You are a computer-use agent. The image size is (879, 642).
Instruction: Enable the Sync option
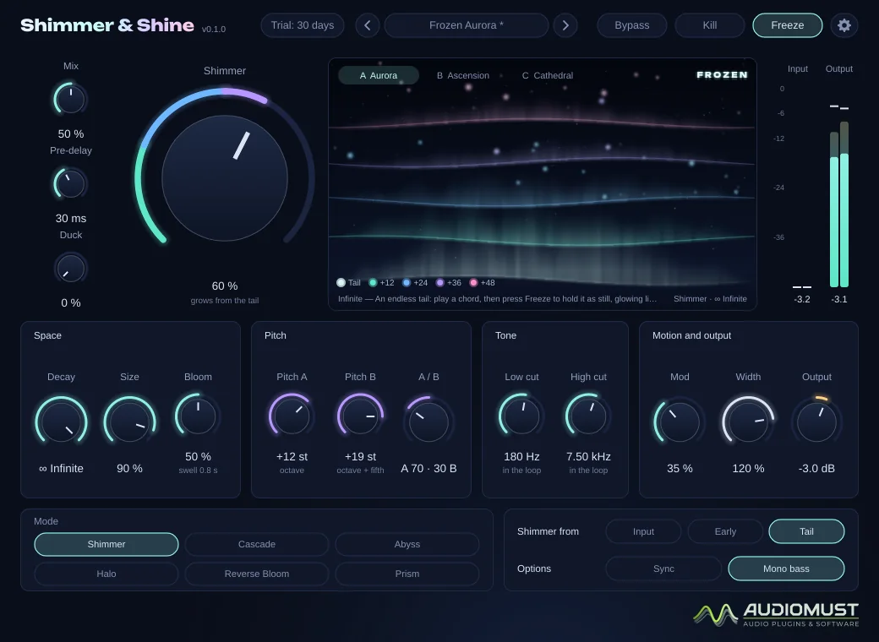[x=663, y=569]
